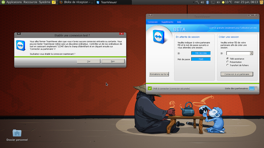Click the green distro logo icon in the panel
This screenshot has height=148, width=264.
pyautogui.click(x=3, y=2)
